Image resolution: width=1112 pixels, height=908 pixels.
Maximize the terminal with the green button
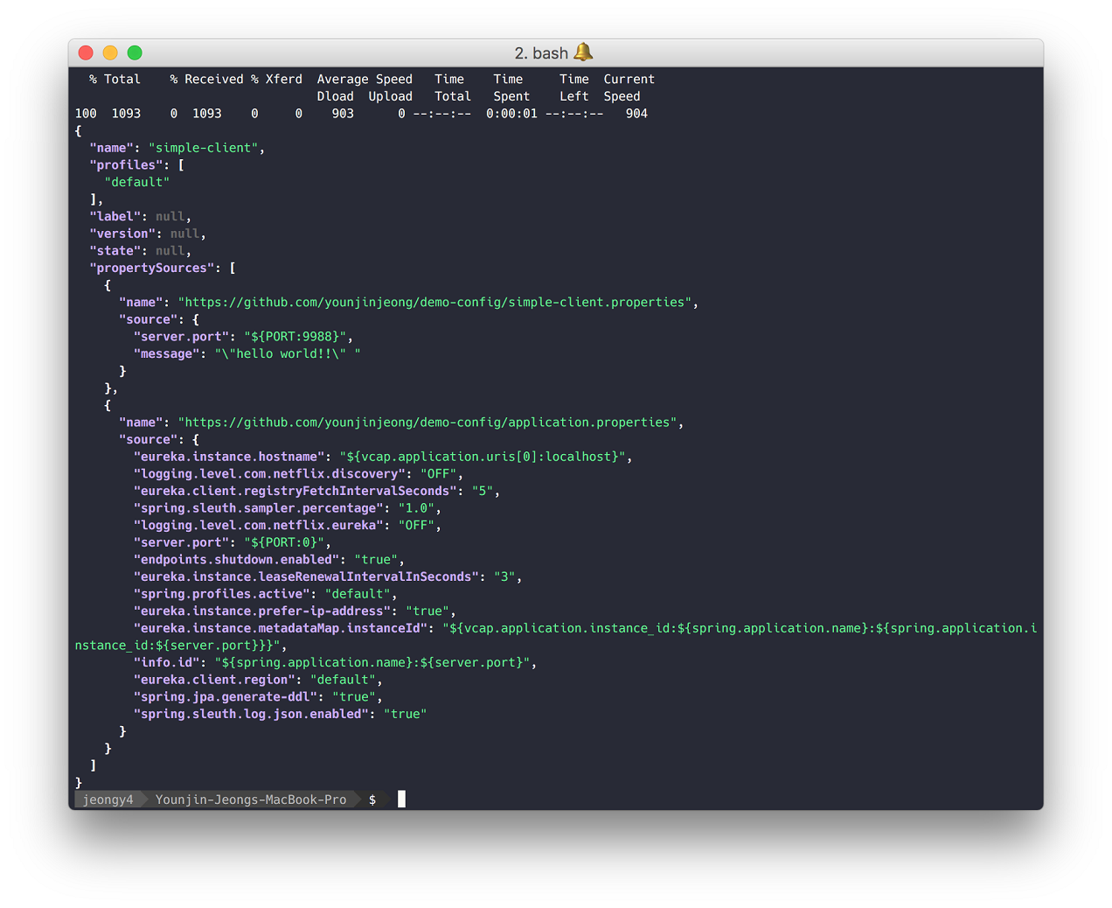(x=135, y=52)
